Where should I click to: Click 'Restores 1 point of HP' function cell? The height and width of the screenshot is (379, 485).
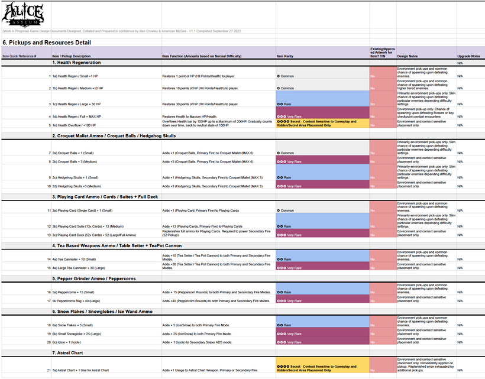(219, 73)
